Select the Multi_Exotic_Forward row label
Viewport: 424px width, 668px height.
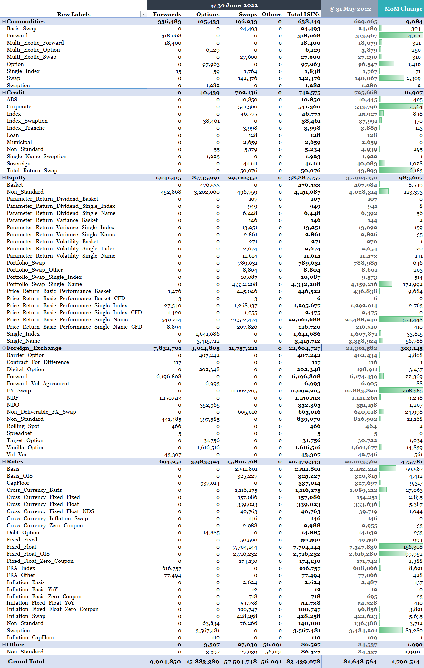pos(35,43)
